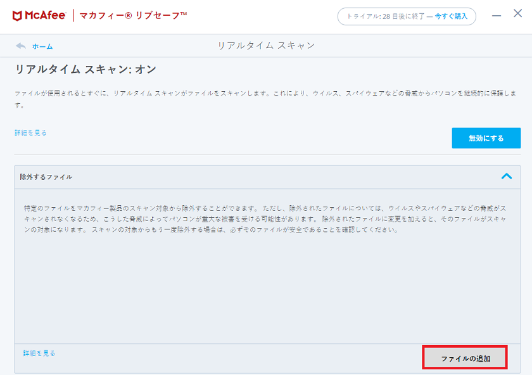The width and height of the screenshot is (532, 375).
Task: Click the excluded files warning paragraph
Action: click(x=265, y=219)
